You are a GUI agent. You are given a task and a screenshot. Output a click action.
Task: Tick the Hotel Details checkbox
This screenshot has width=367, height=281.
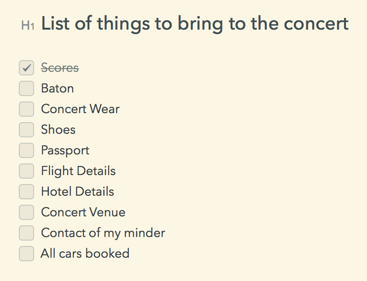[x=26, y=192]
